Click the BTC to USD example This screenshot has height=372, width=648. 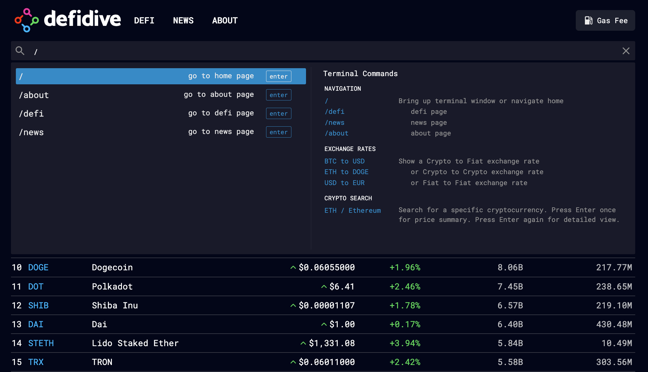[344, 161]
